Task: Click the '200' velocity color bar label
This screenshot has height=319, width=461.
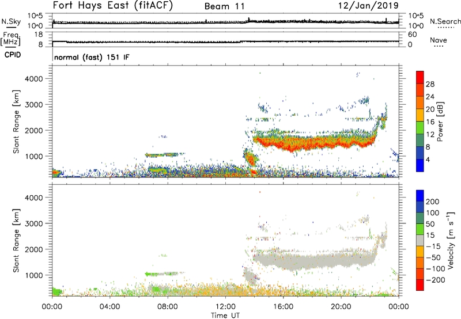Action: 433,202
